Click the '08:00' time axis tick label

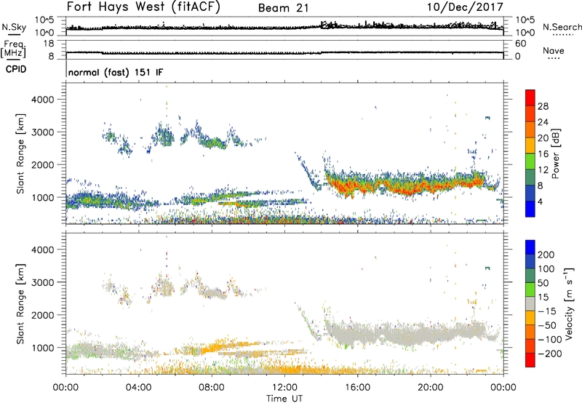pyautogui.click(x=212, y=388)
